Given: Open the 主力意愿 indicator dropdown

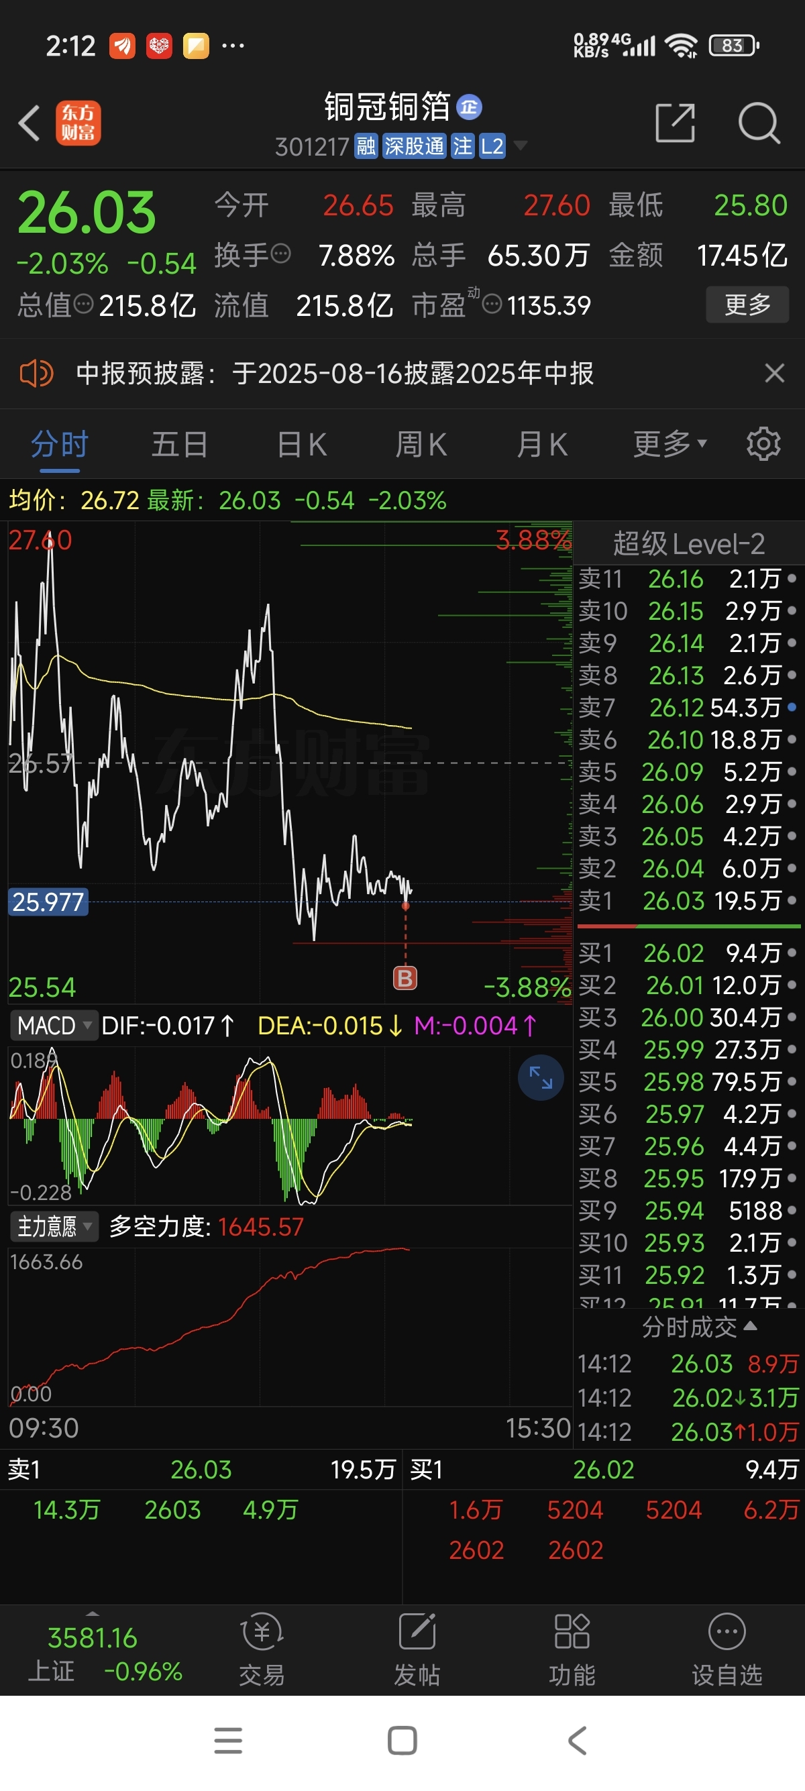Looking at the screenshot, I should coord(54,1226).
